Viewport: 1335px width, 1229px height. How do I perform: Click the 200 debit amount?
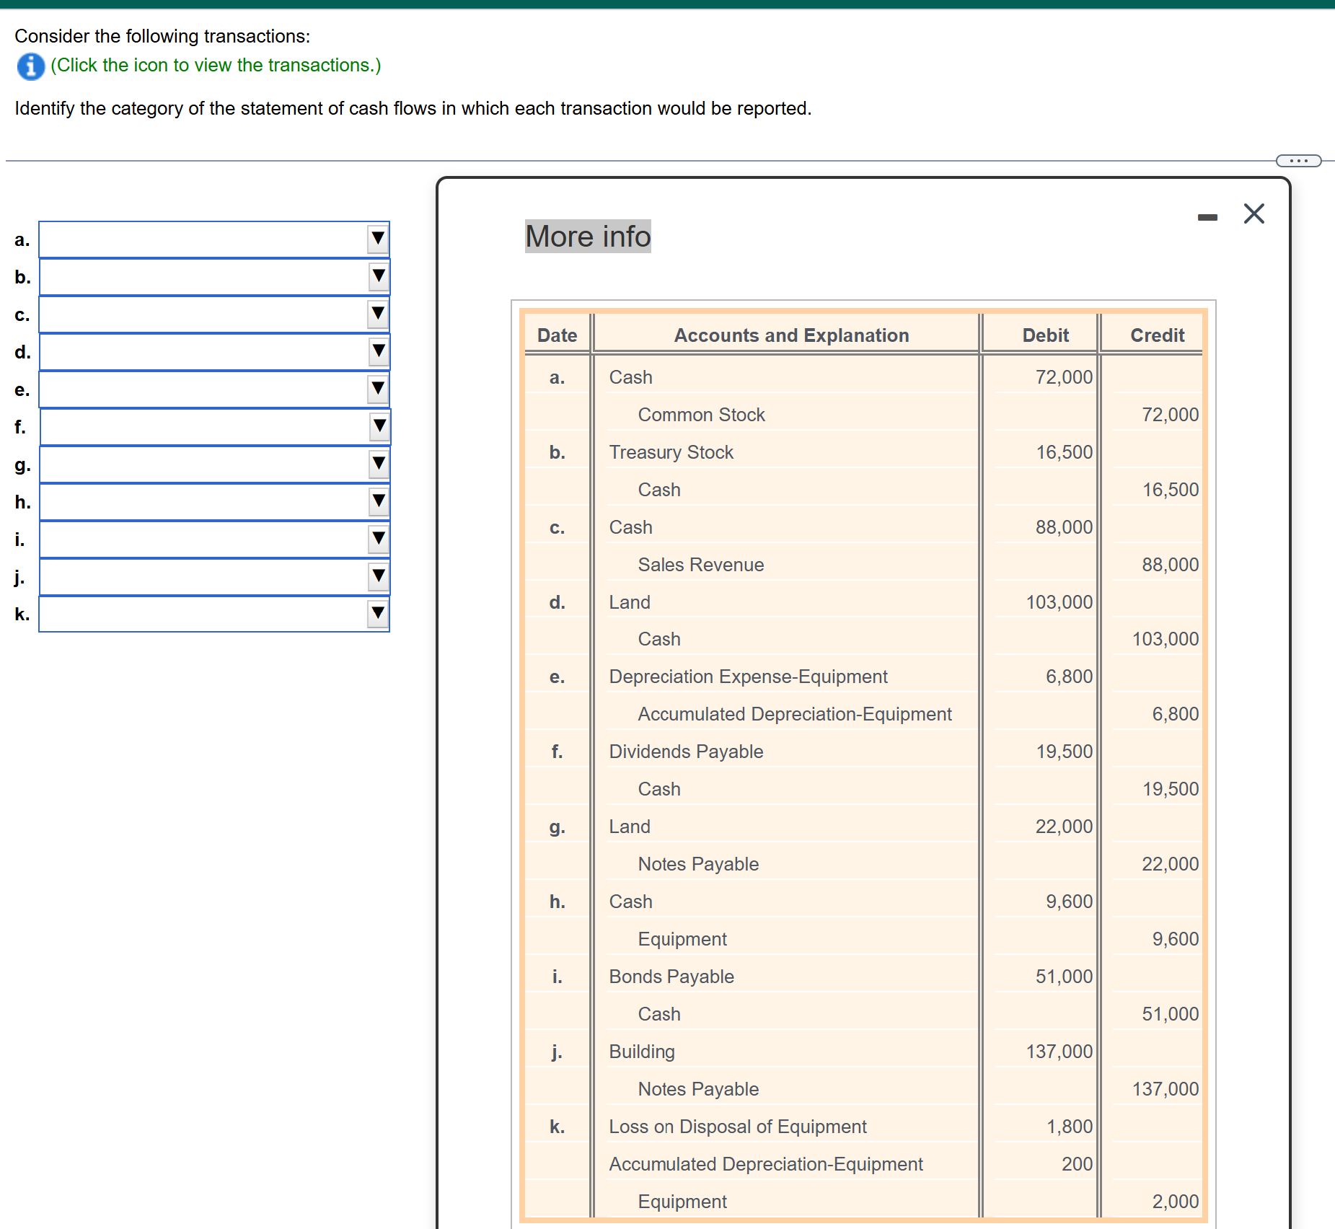coord(1077,1164)
